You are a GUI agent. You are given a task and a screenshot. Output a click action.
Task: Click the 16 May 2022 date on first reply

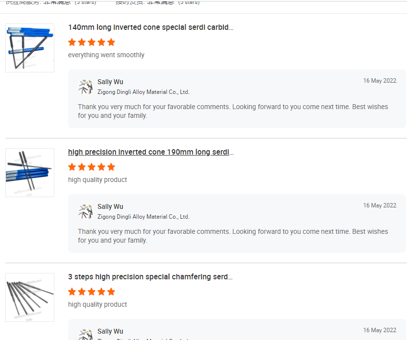click(x=380, y=81)
